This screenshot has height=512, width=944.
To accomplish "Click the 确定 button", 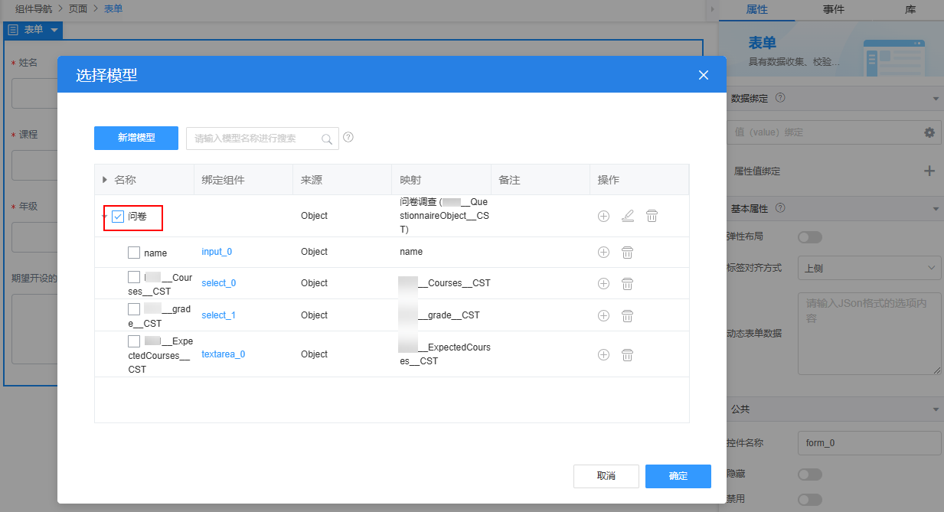I will coord(678,476).
